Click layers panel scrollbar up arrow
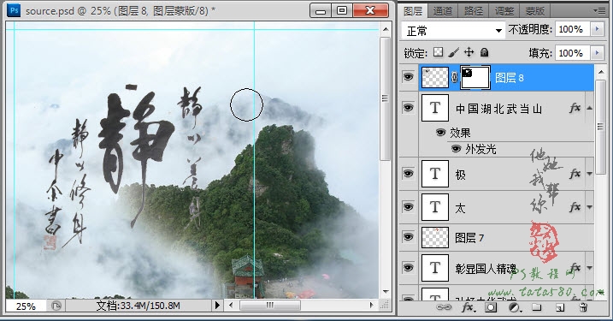The image size is (613, 321). pyautogui.click(x=601, y=72)
